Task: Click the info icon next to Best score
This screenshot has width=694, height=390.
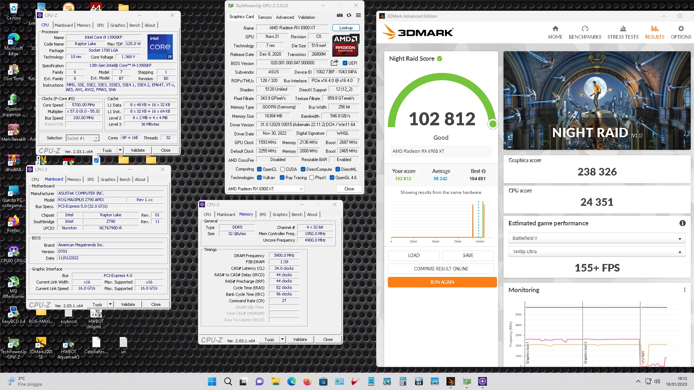Action: pos(484,171)
